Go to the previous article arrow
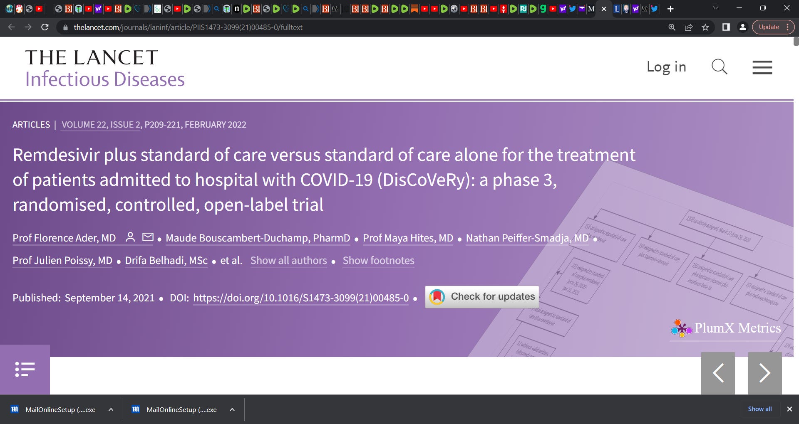Viewport: 799px width, 424px height. tap(718, 373)
